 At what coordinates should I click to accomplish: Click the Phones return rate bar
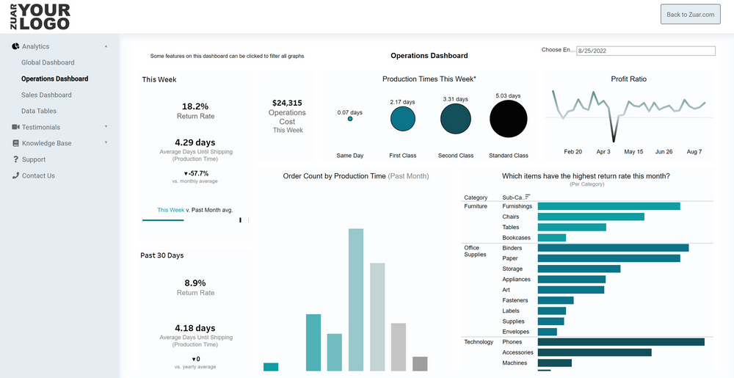point(620,342)
